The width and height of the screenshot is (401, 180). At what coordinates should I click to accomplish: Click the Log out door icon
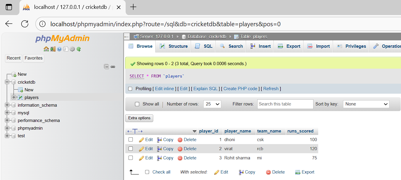[x=52, y=49]
